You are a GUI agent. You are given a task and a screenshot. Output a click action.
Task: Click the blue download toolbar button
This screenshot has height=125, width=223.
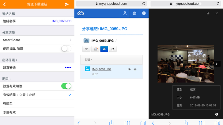[104, 49]
